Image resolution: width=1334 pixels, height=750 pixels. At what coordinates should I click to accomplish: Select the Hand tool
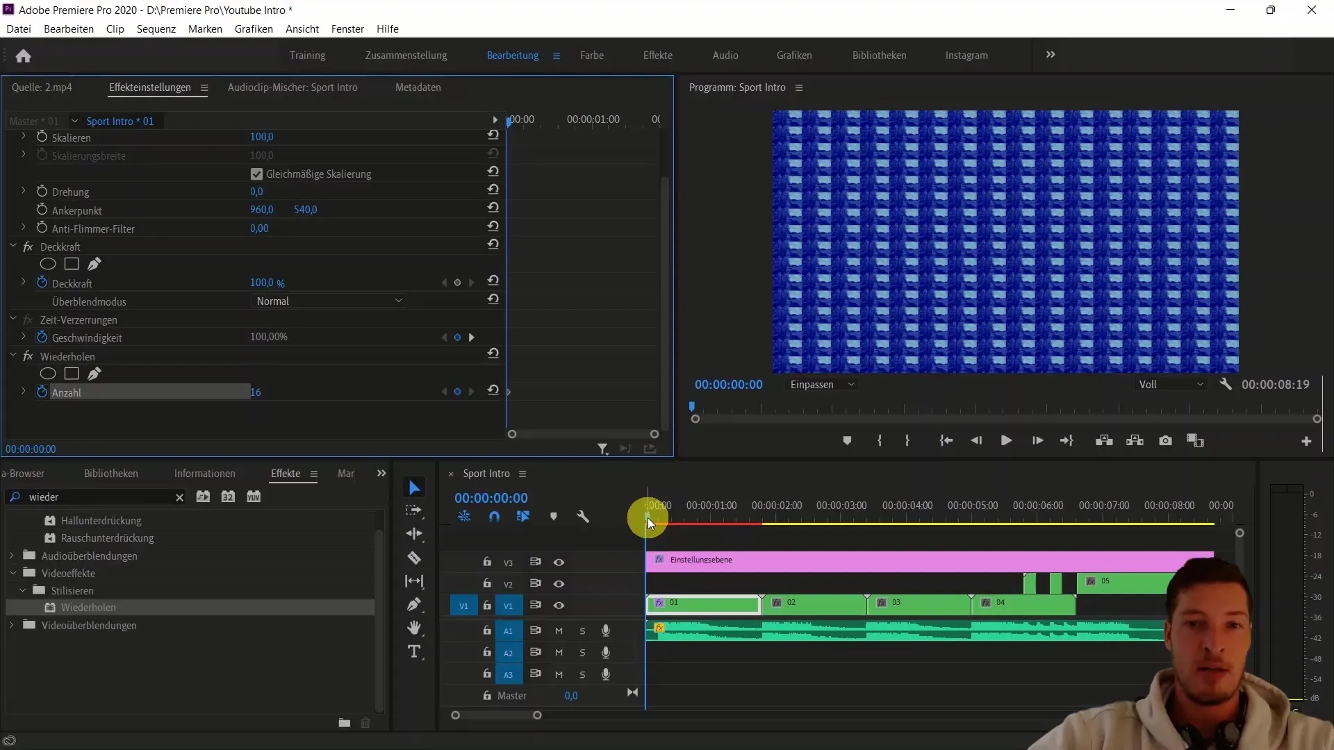pos(414,628)
